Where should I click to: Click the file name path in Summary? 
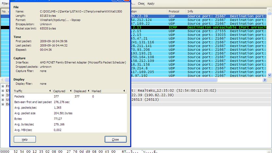tap(81, 11)
